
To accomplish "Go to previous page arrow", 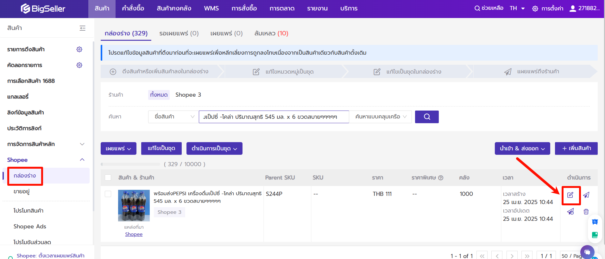I will [x=497, y=256].
